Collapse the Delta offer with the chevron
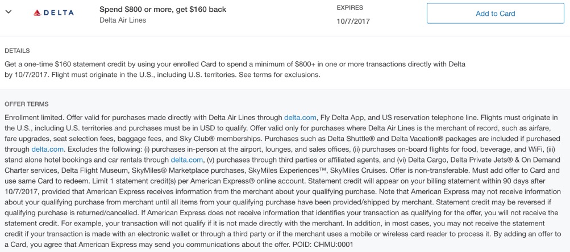The width and height of the screenshot is (570, 252). [9, 11]
